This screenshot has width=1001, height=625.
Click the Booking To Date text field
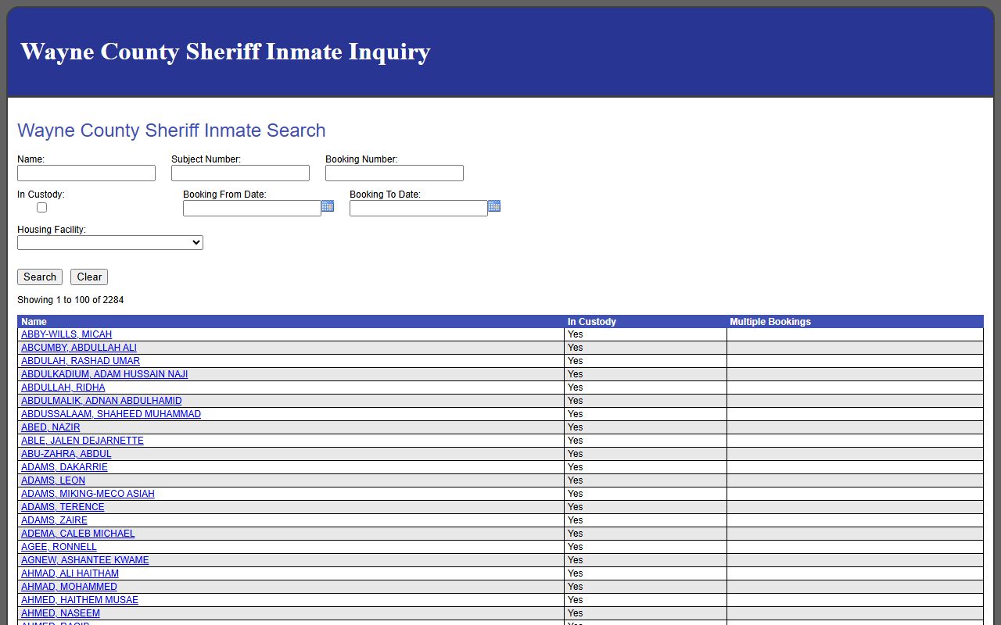pos(418,208)
